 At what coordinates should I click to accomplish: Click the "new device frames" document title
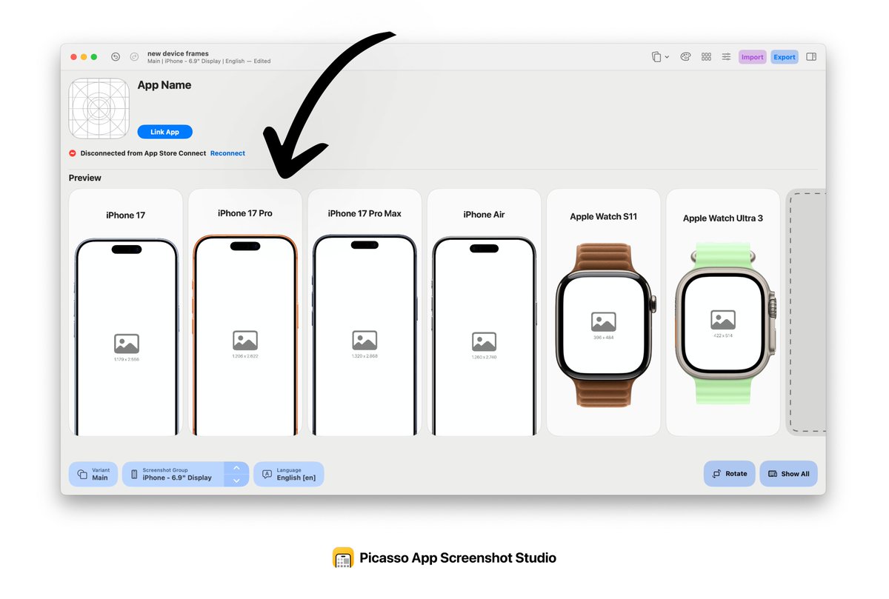click(x=179, y=53)
